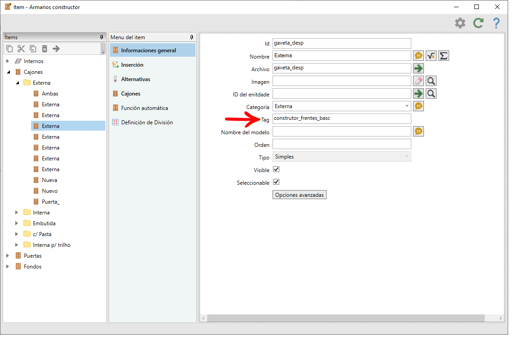The width and height of the screenshot is (514, 341).
Task: Expand the Puertas node
Action: 8,256
